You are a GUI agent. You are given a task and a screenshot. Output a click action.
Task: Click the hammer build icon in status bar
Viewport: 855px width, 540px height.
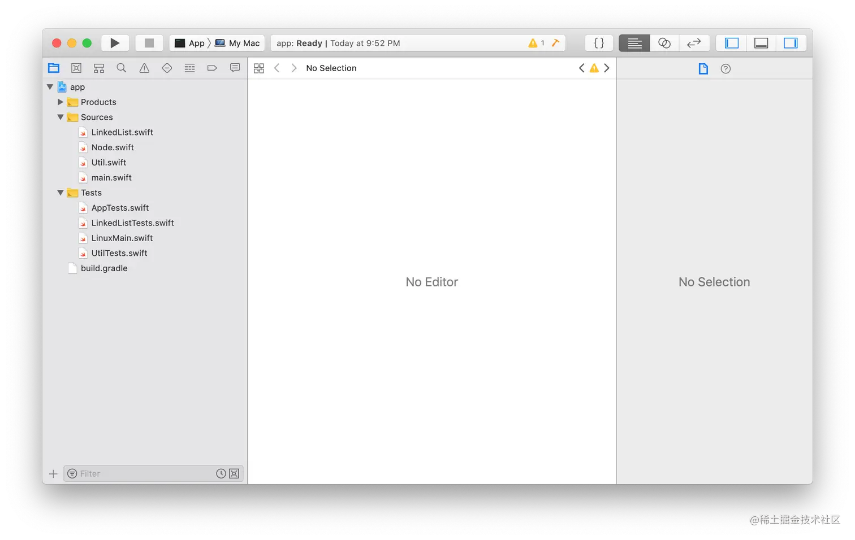click(556, 43)
